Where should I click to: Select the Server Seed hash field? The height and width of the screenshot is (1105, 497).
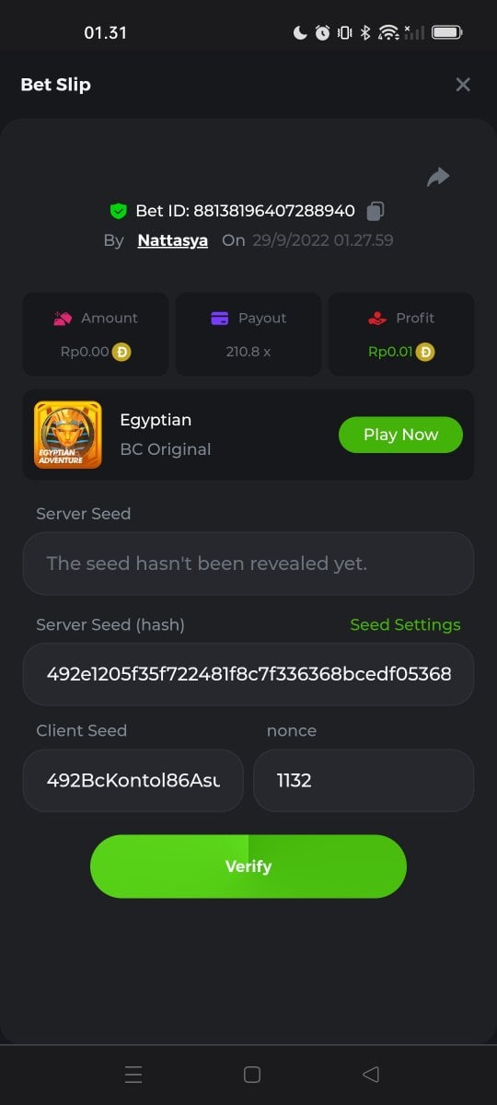[248, 674]
